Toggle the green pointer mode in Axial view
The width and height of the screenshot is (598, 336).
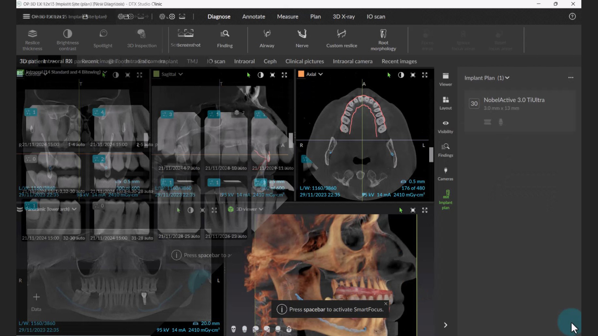tap(389, 75)
